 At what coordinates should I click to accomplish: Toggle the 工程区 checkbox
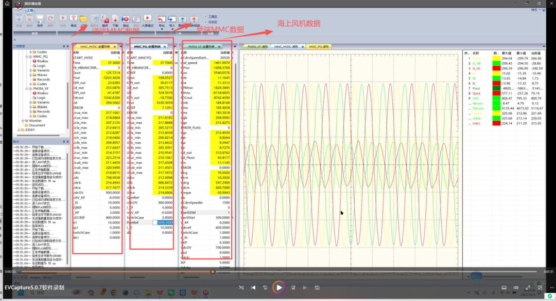[x=206, y=16]
